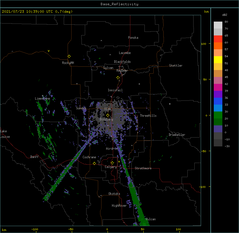Screen dimensions: 239x233
Task: Click the Base_Reflectivity title text
Action: coord(119,4)
